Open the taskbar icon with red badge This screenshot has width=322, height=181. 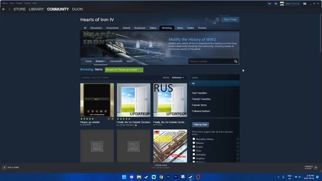point(198,177)
